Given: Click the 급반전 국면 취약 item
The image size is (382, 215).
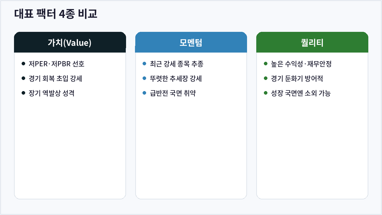Looking at the screenshot, I should pyautogui.click(x=173, y=93).
